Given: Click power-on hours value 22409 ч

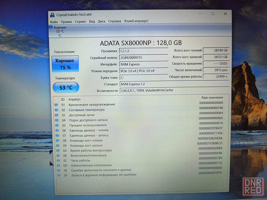Looking at the screenshot, I should coord(216,77).
